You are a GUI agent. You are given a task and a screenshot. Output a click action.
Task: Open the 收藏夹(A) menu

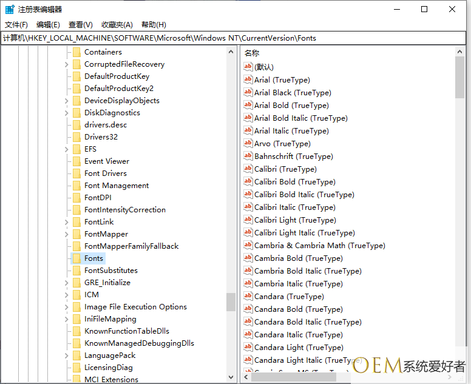point(117,25)
